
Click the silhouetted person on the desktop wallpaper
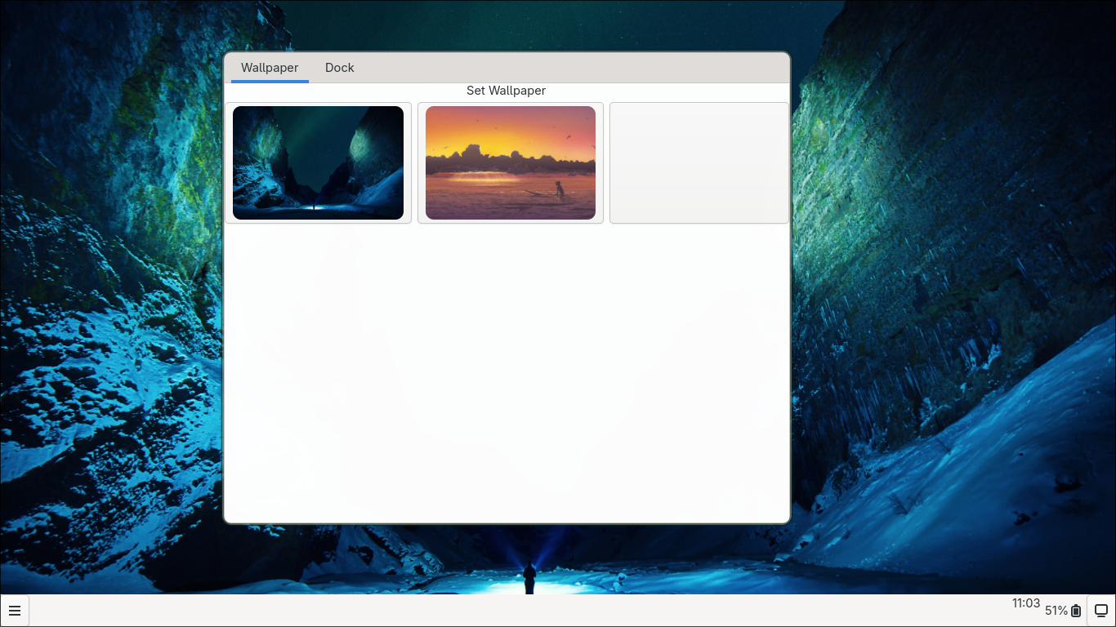(529, 577)
